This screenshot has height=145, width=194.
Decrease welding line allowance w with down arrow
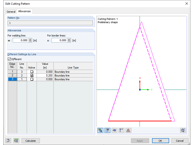[30, 41]
